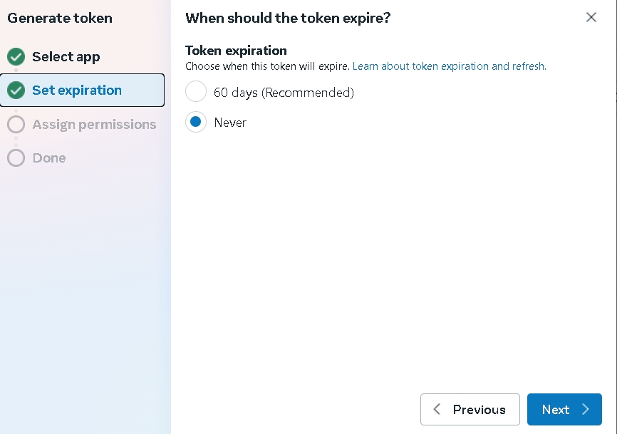617x434 pixels.
Task: Click the "Never" option label text
Action: coord(230,123)
